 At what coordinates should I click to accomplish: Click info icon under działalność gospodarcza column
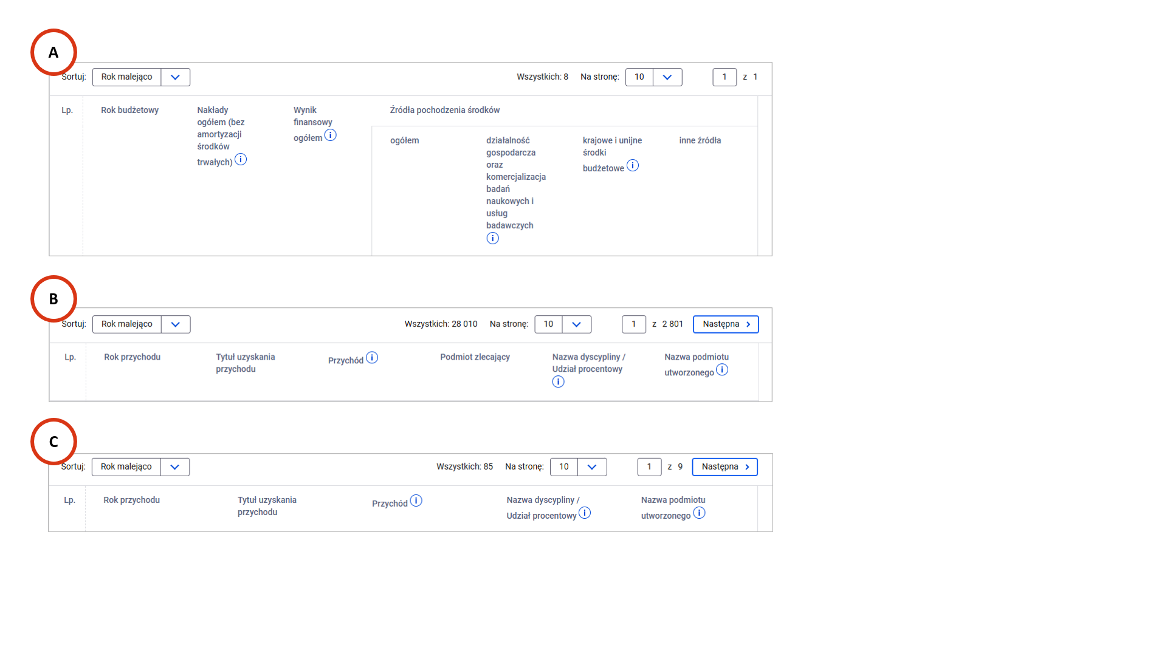pos(493,239)
